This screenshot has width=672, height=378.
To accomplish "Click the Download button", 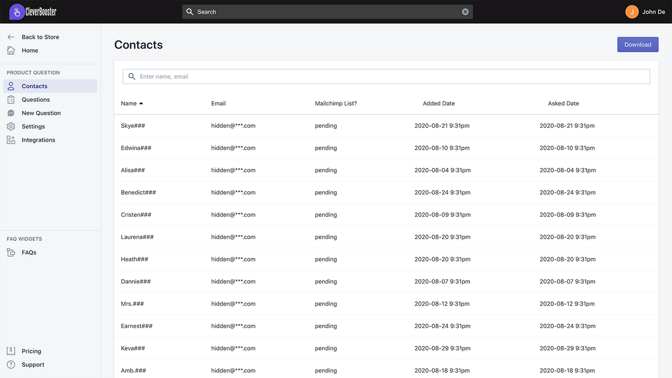I will (638, 45).
